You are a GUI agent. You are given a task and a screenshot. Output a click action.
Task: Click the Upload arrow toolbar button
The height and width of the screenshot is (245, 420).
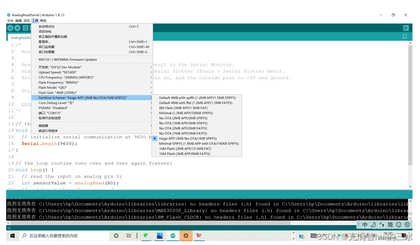pos(17,28)
